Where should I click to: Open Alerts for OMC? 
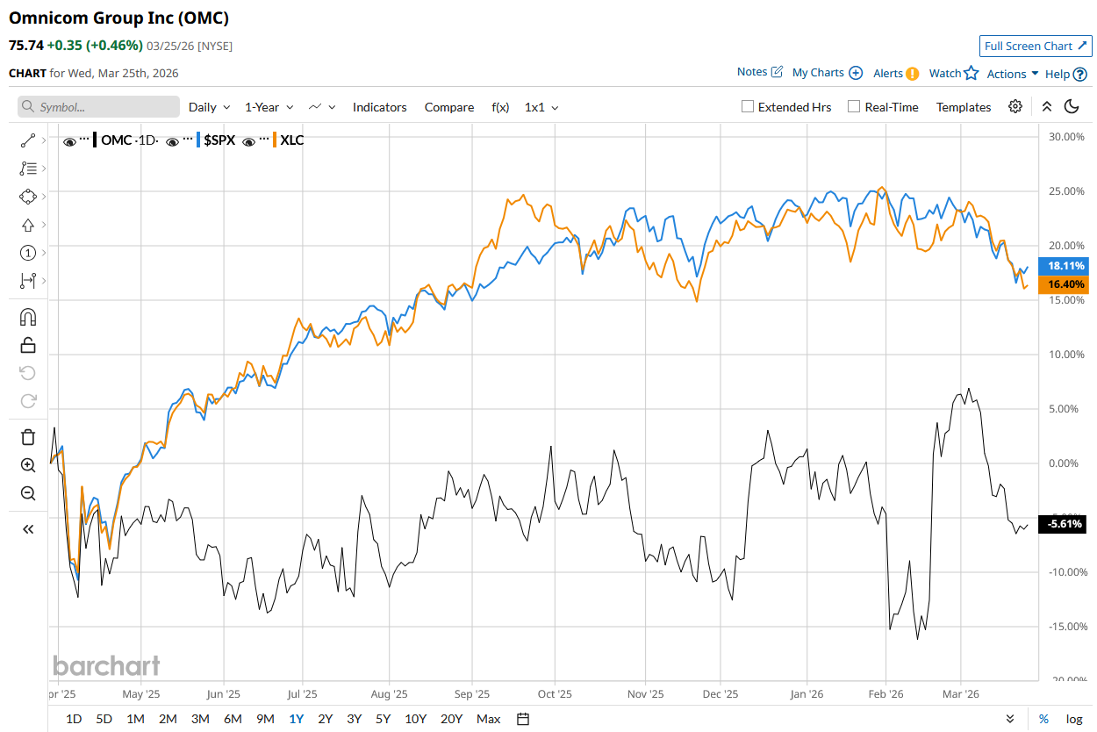(896, 74)
